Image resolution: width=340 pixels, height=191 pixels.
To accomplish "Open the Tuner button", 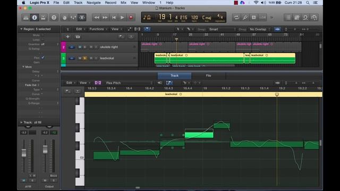I will (245, 18).
